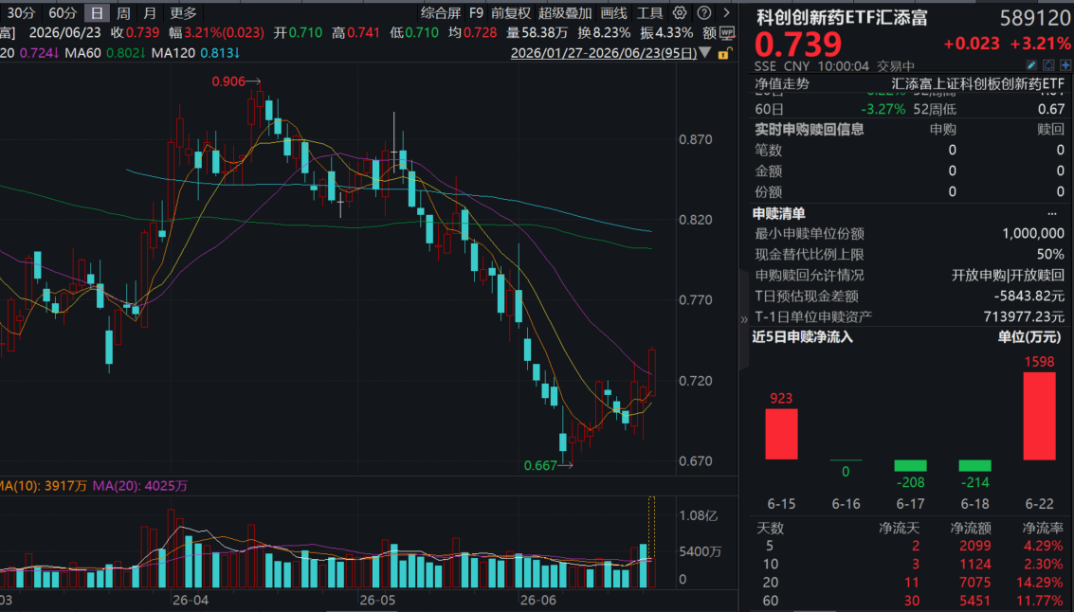Screen dimensions: 1074x612
Task: Select the 周 weekly chart tab
Action: (x=123, y=13)
